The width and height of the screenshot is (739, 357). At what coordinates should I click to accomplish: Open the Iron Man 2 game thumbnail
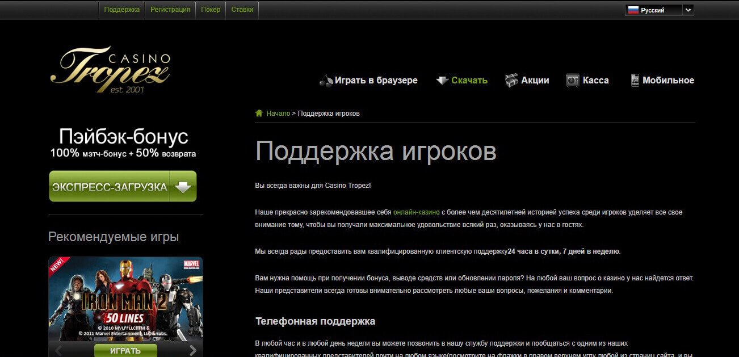coord(125,299)
